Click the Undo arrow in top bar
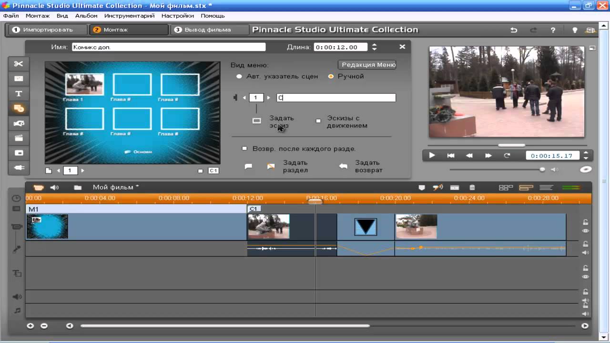610x343 pixels. pyautogui.click(x=514, y=30)
